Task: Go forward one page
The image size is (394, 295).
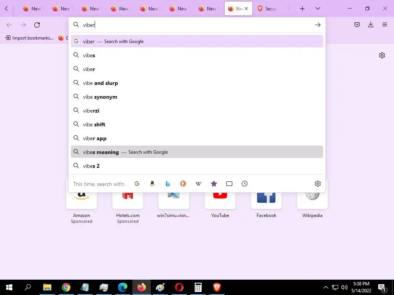Action: tap(23, 25)
